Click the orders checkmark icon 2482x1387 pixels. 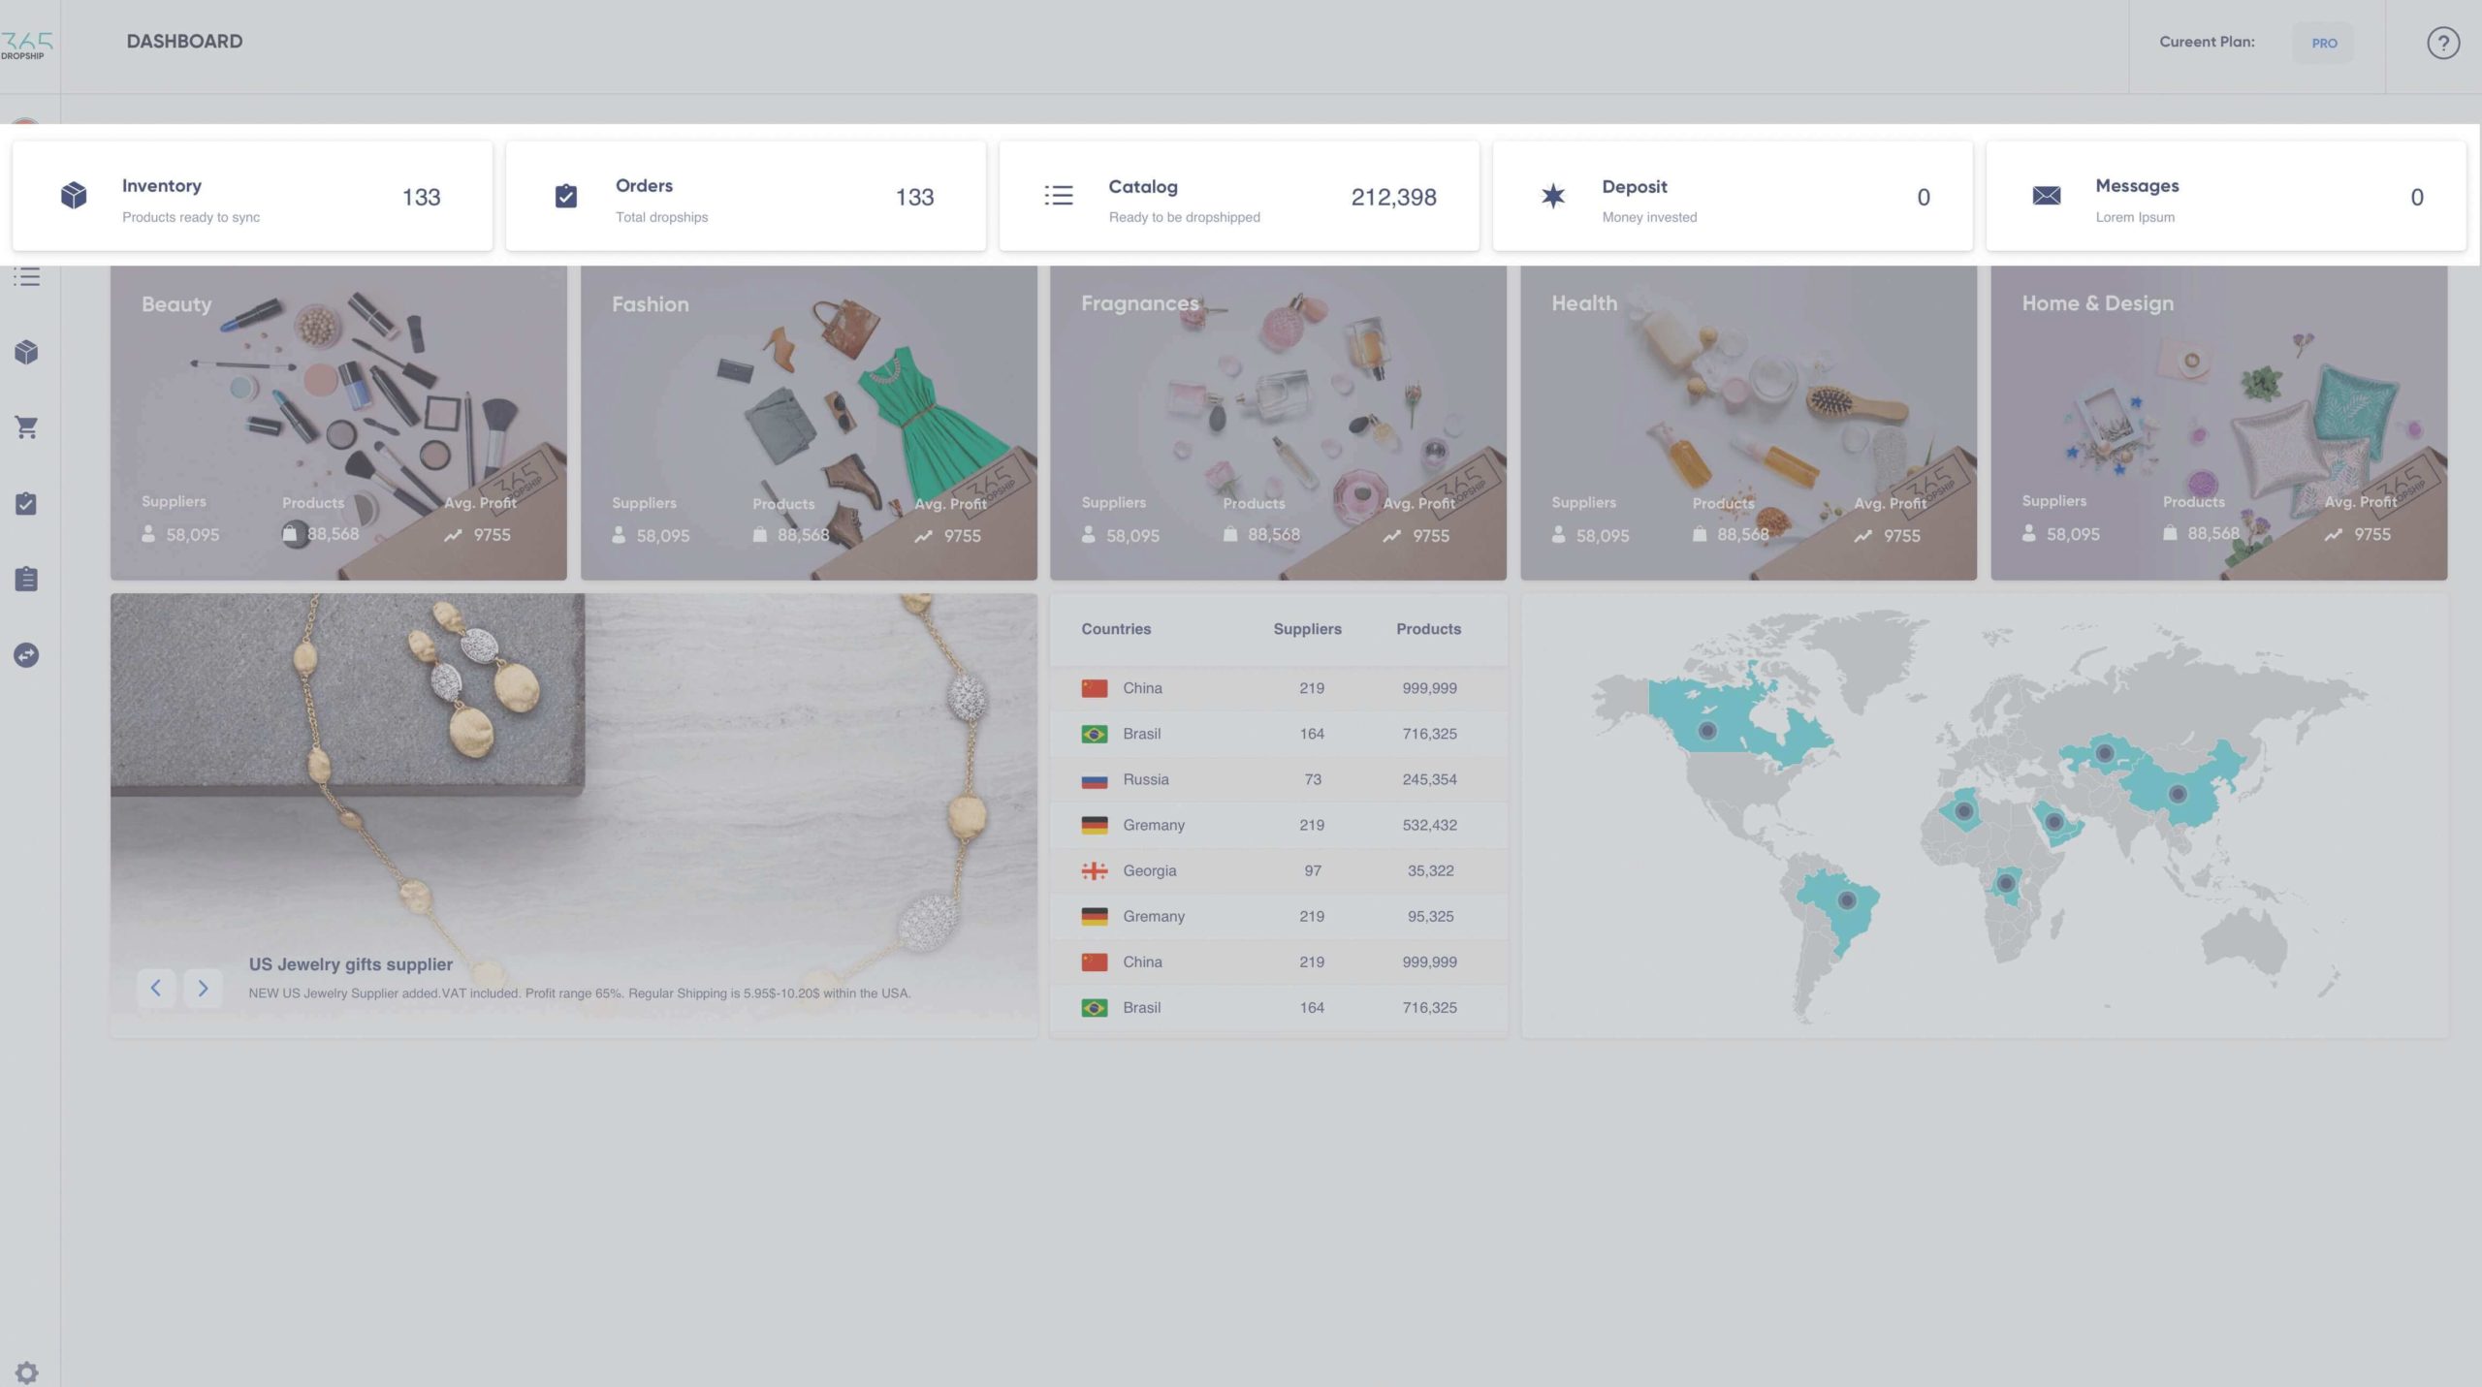pos(564,196)
